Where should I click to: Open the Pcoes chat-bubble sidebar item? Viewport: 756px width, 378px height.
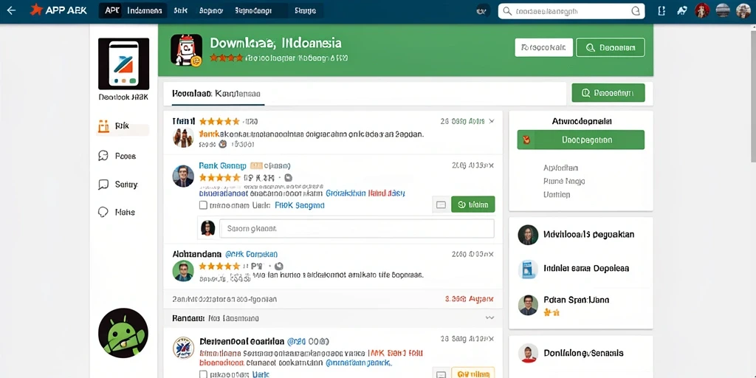(x=117, y=156)
